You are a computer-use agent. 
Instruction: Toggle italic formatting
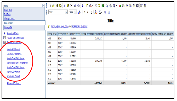(x=88, y=12)
